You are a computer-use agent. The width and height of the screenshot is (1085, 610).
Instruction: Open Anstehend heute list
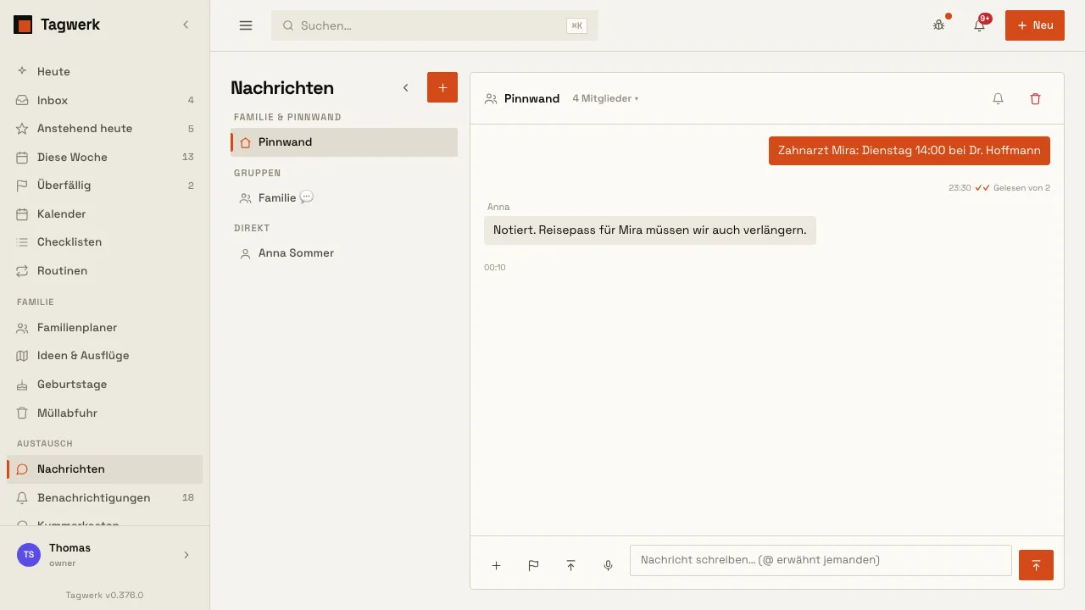coord(105,129)
